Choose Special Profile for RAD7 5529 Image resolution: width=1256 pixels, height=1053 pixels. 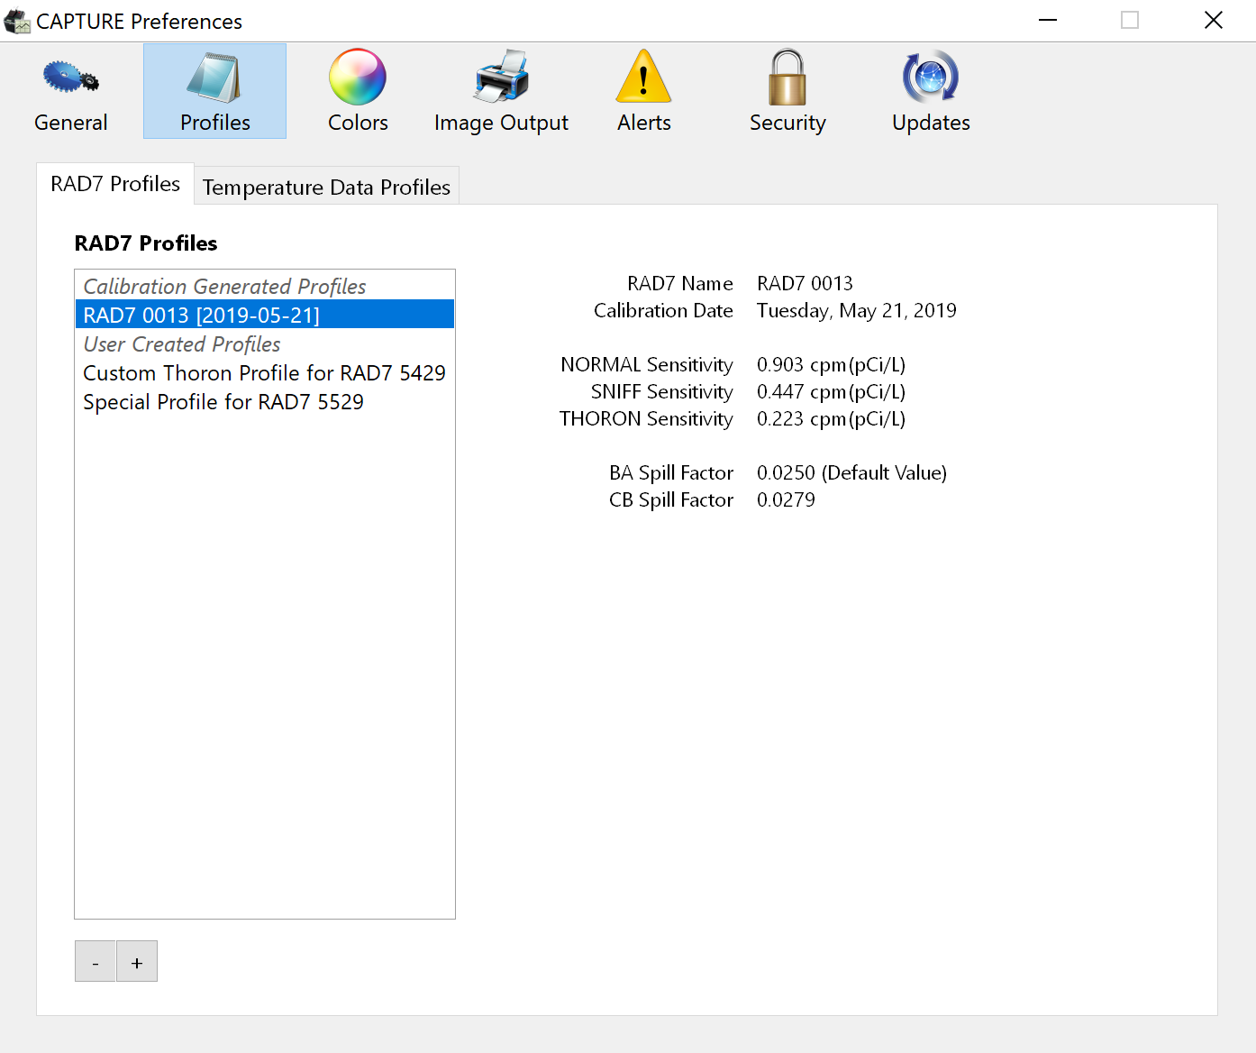tap(223, 402)
